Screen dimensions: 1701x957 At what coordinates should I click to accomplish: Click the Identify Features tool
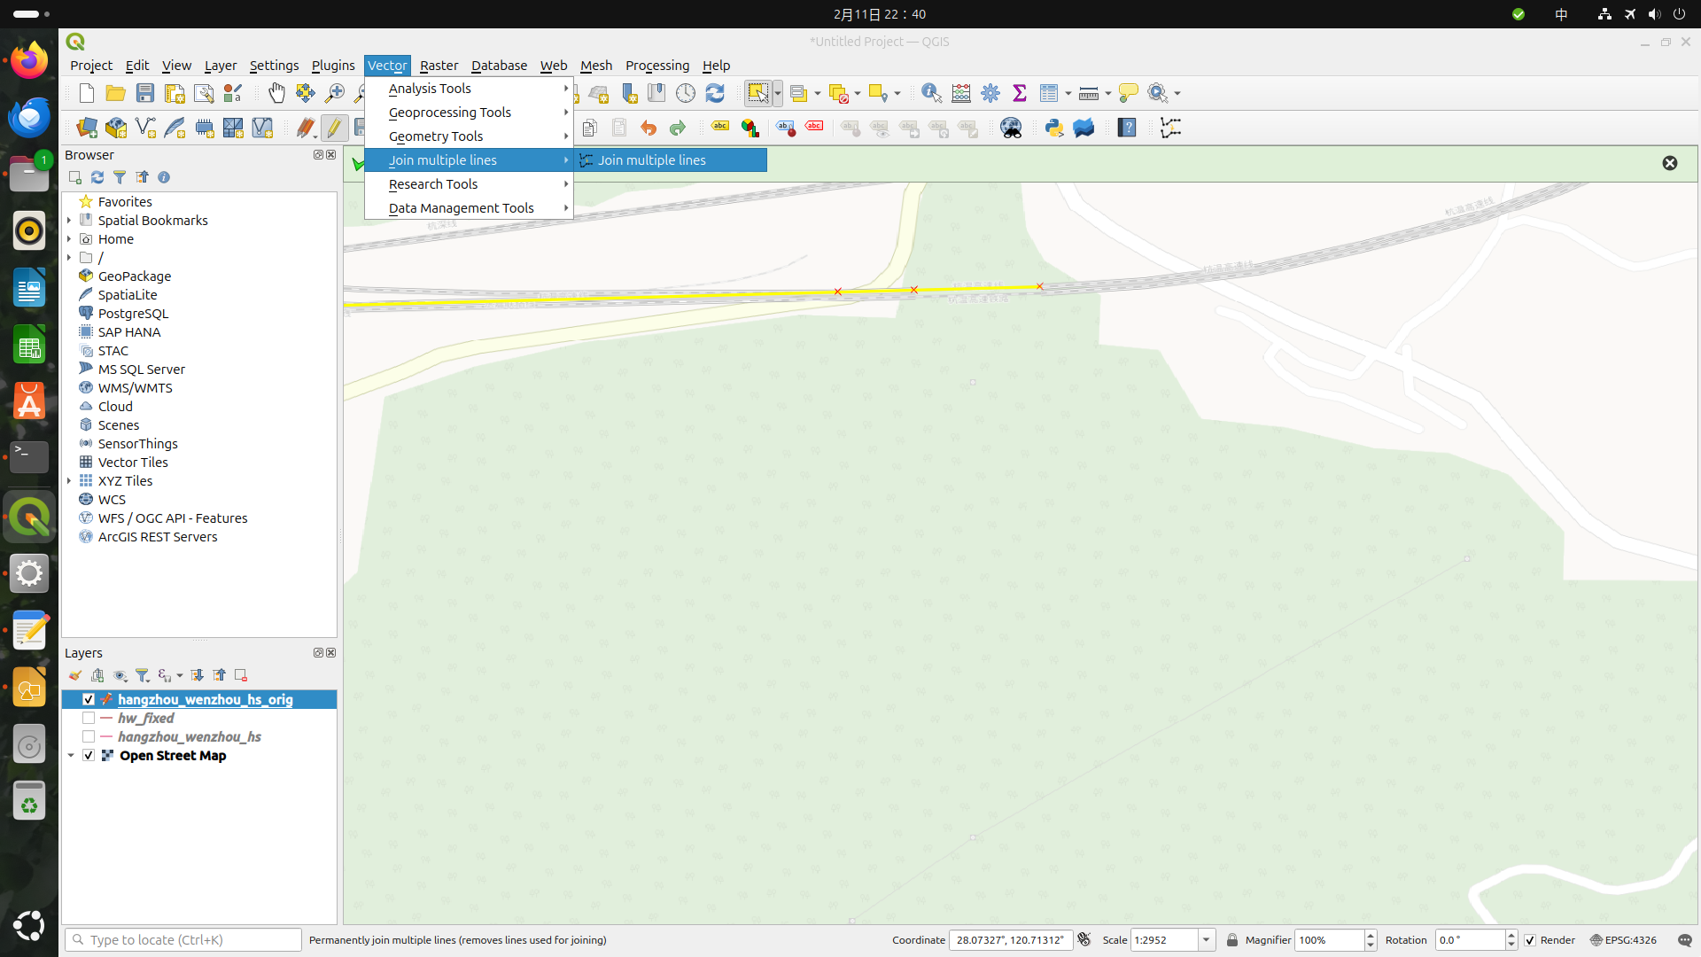click(931, 93)
